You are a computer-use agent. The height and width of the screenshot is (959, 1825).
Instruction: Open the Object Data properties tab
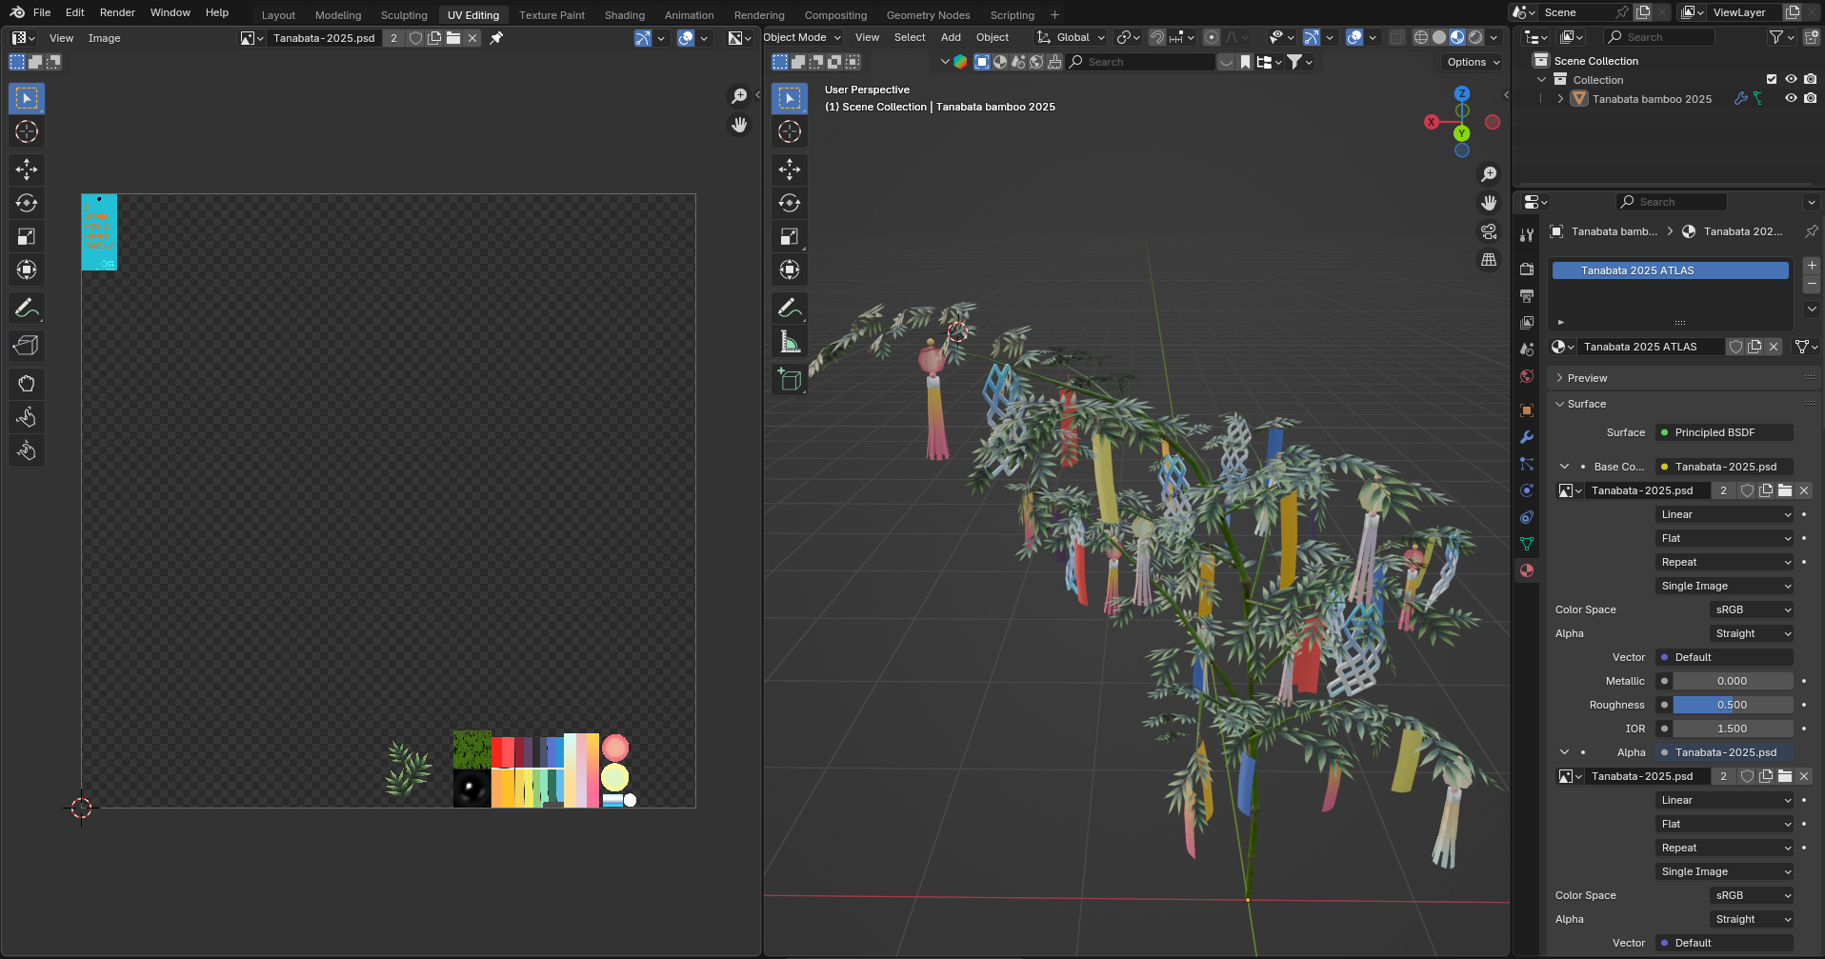pyautogui.click(x=1527, y=544)
